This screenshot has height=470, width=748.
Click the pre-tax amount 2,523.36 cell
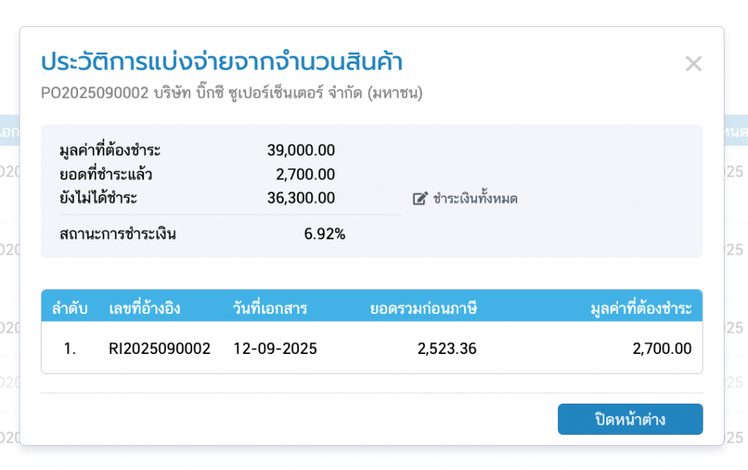(447, 349)
